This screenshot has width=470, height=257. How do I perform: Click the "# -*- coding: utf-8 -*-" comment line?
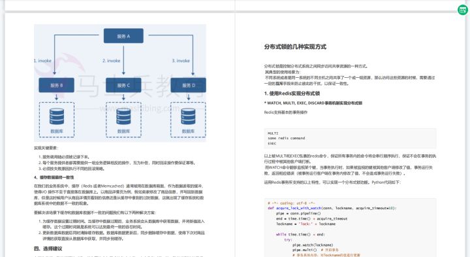291,203
